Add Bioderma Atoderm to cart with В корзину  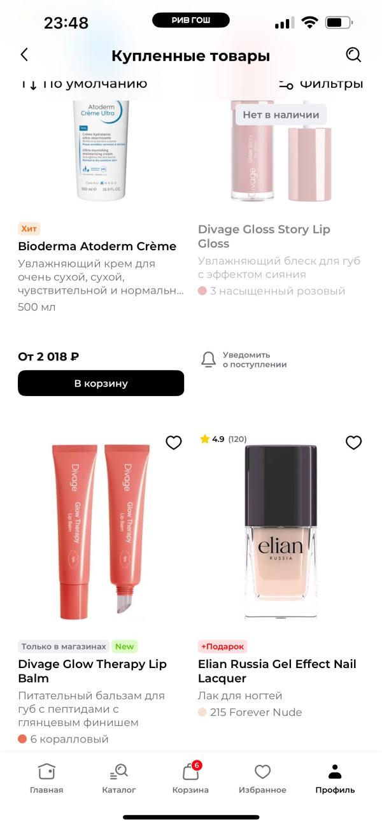coord(101,383)
